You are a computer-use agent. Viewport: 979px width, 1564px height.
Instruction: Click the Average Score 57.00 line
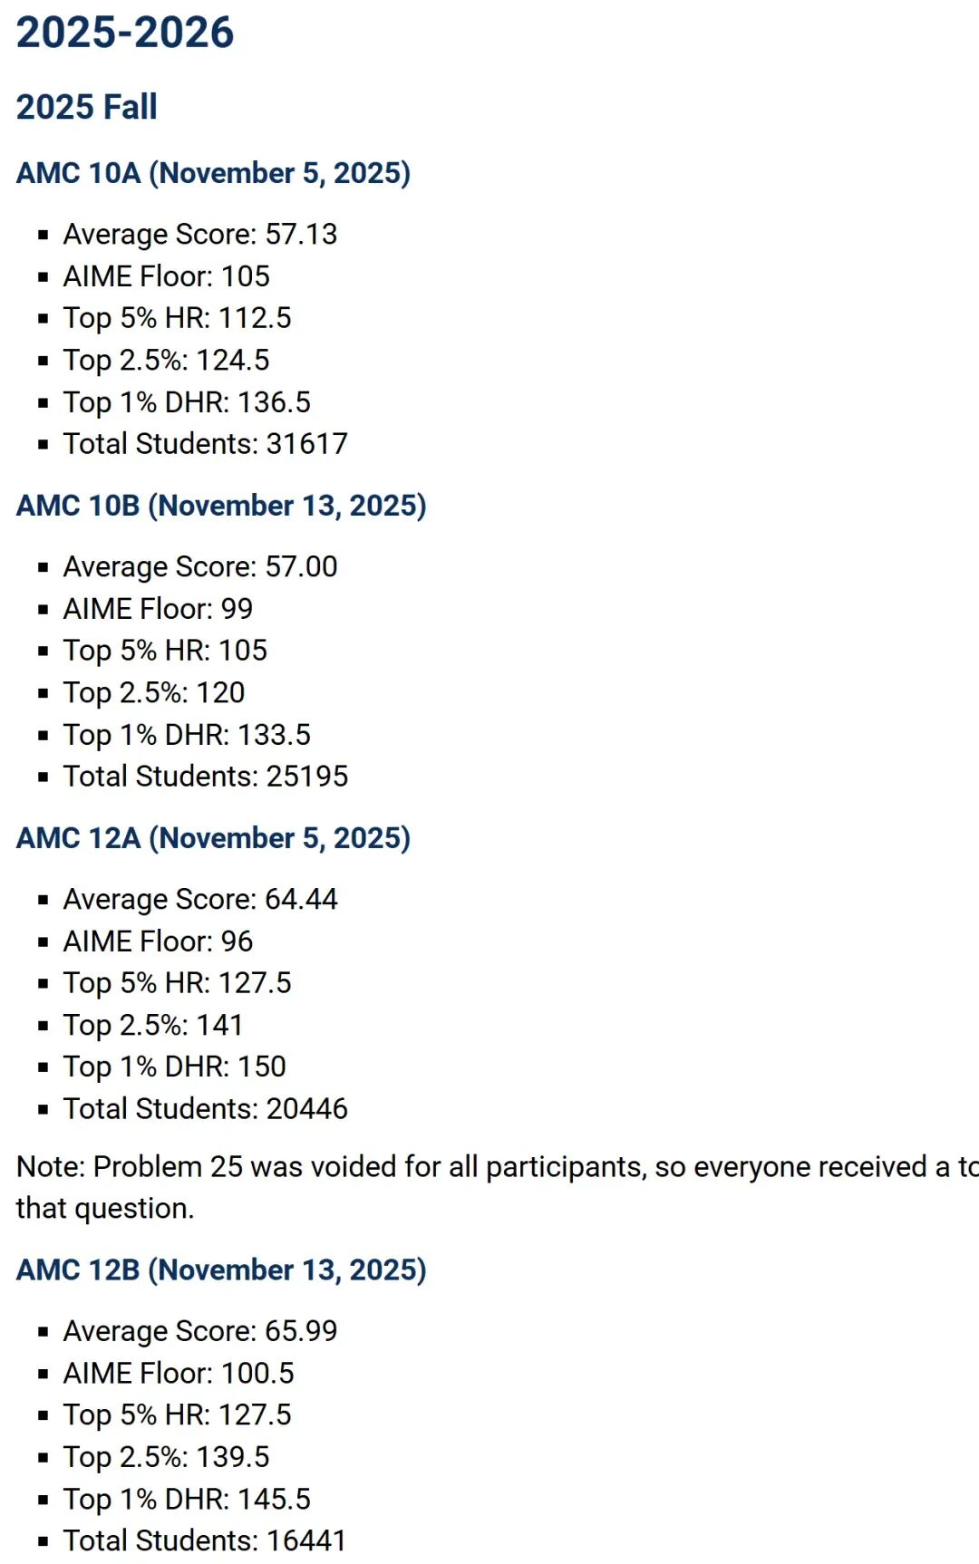(x=199, y=567)
